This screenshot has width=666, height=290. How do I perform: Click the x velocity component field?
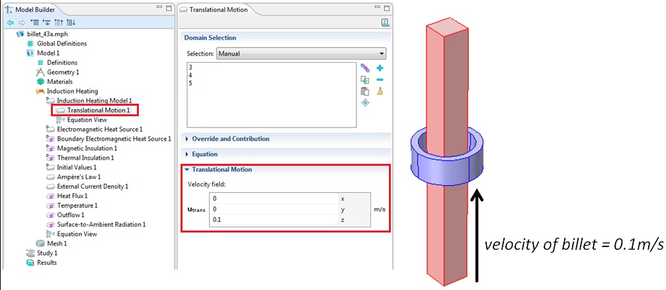(272, 198)
